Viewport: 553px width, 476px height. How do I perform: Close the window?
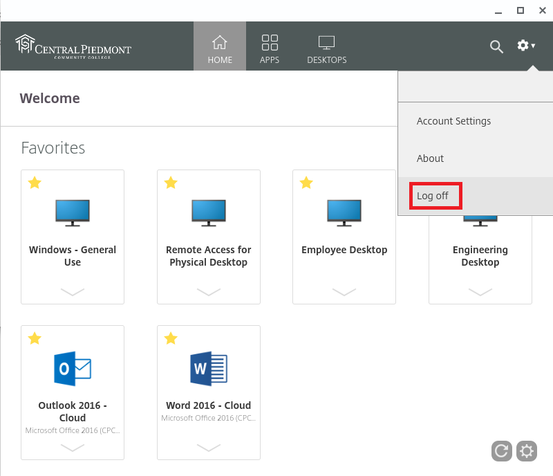coord(543,10)
